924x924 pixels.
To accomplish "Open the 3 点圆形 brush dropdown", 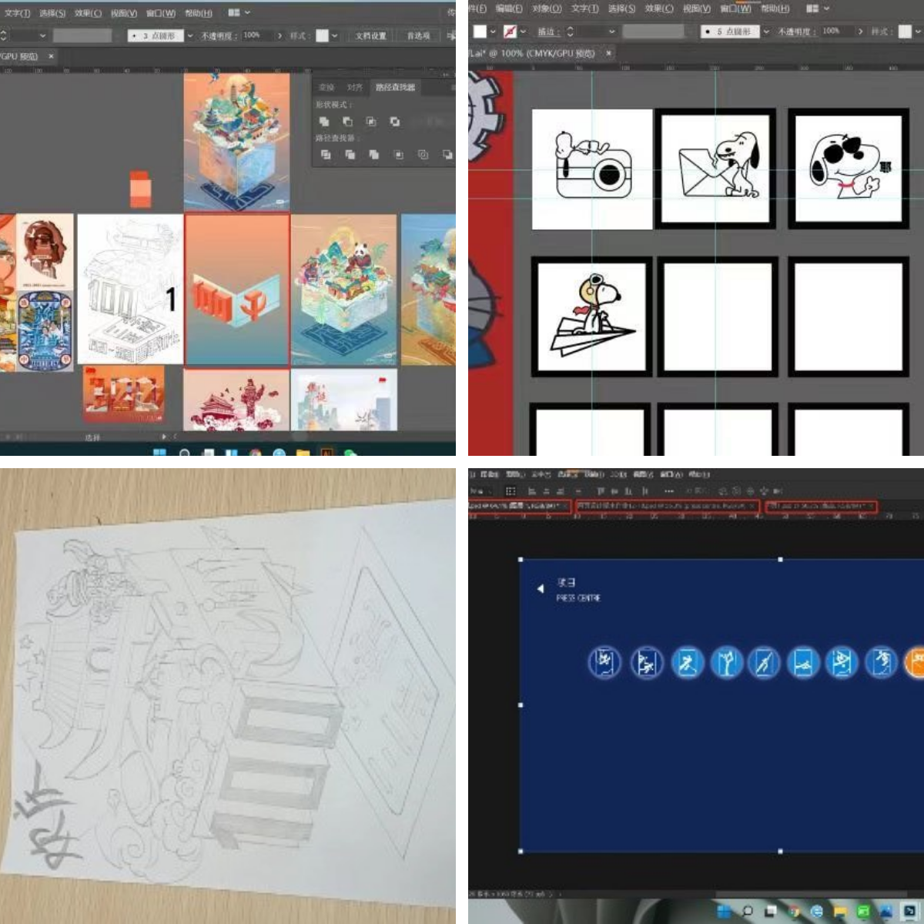I will (190, 35).
